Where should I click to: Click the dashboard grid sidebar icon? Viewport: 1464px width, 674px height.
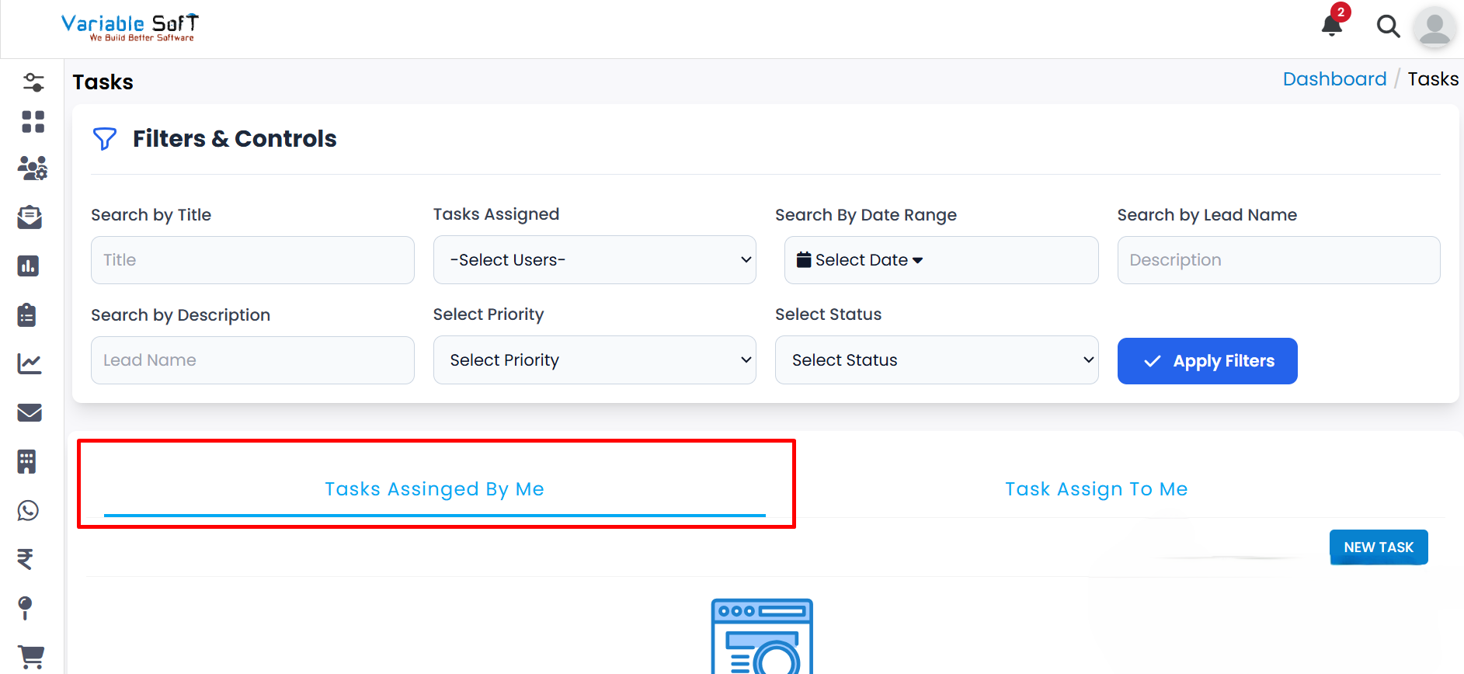point(33,122)
